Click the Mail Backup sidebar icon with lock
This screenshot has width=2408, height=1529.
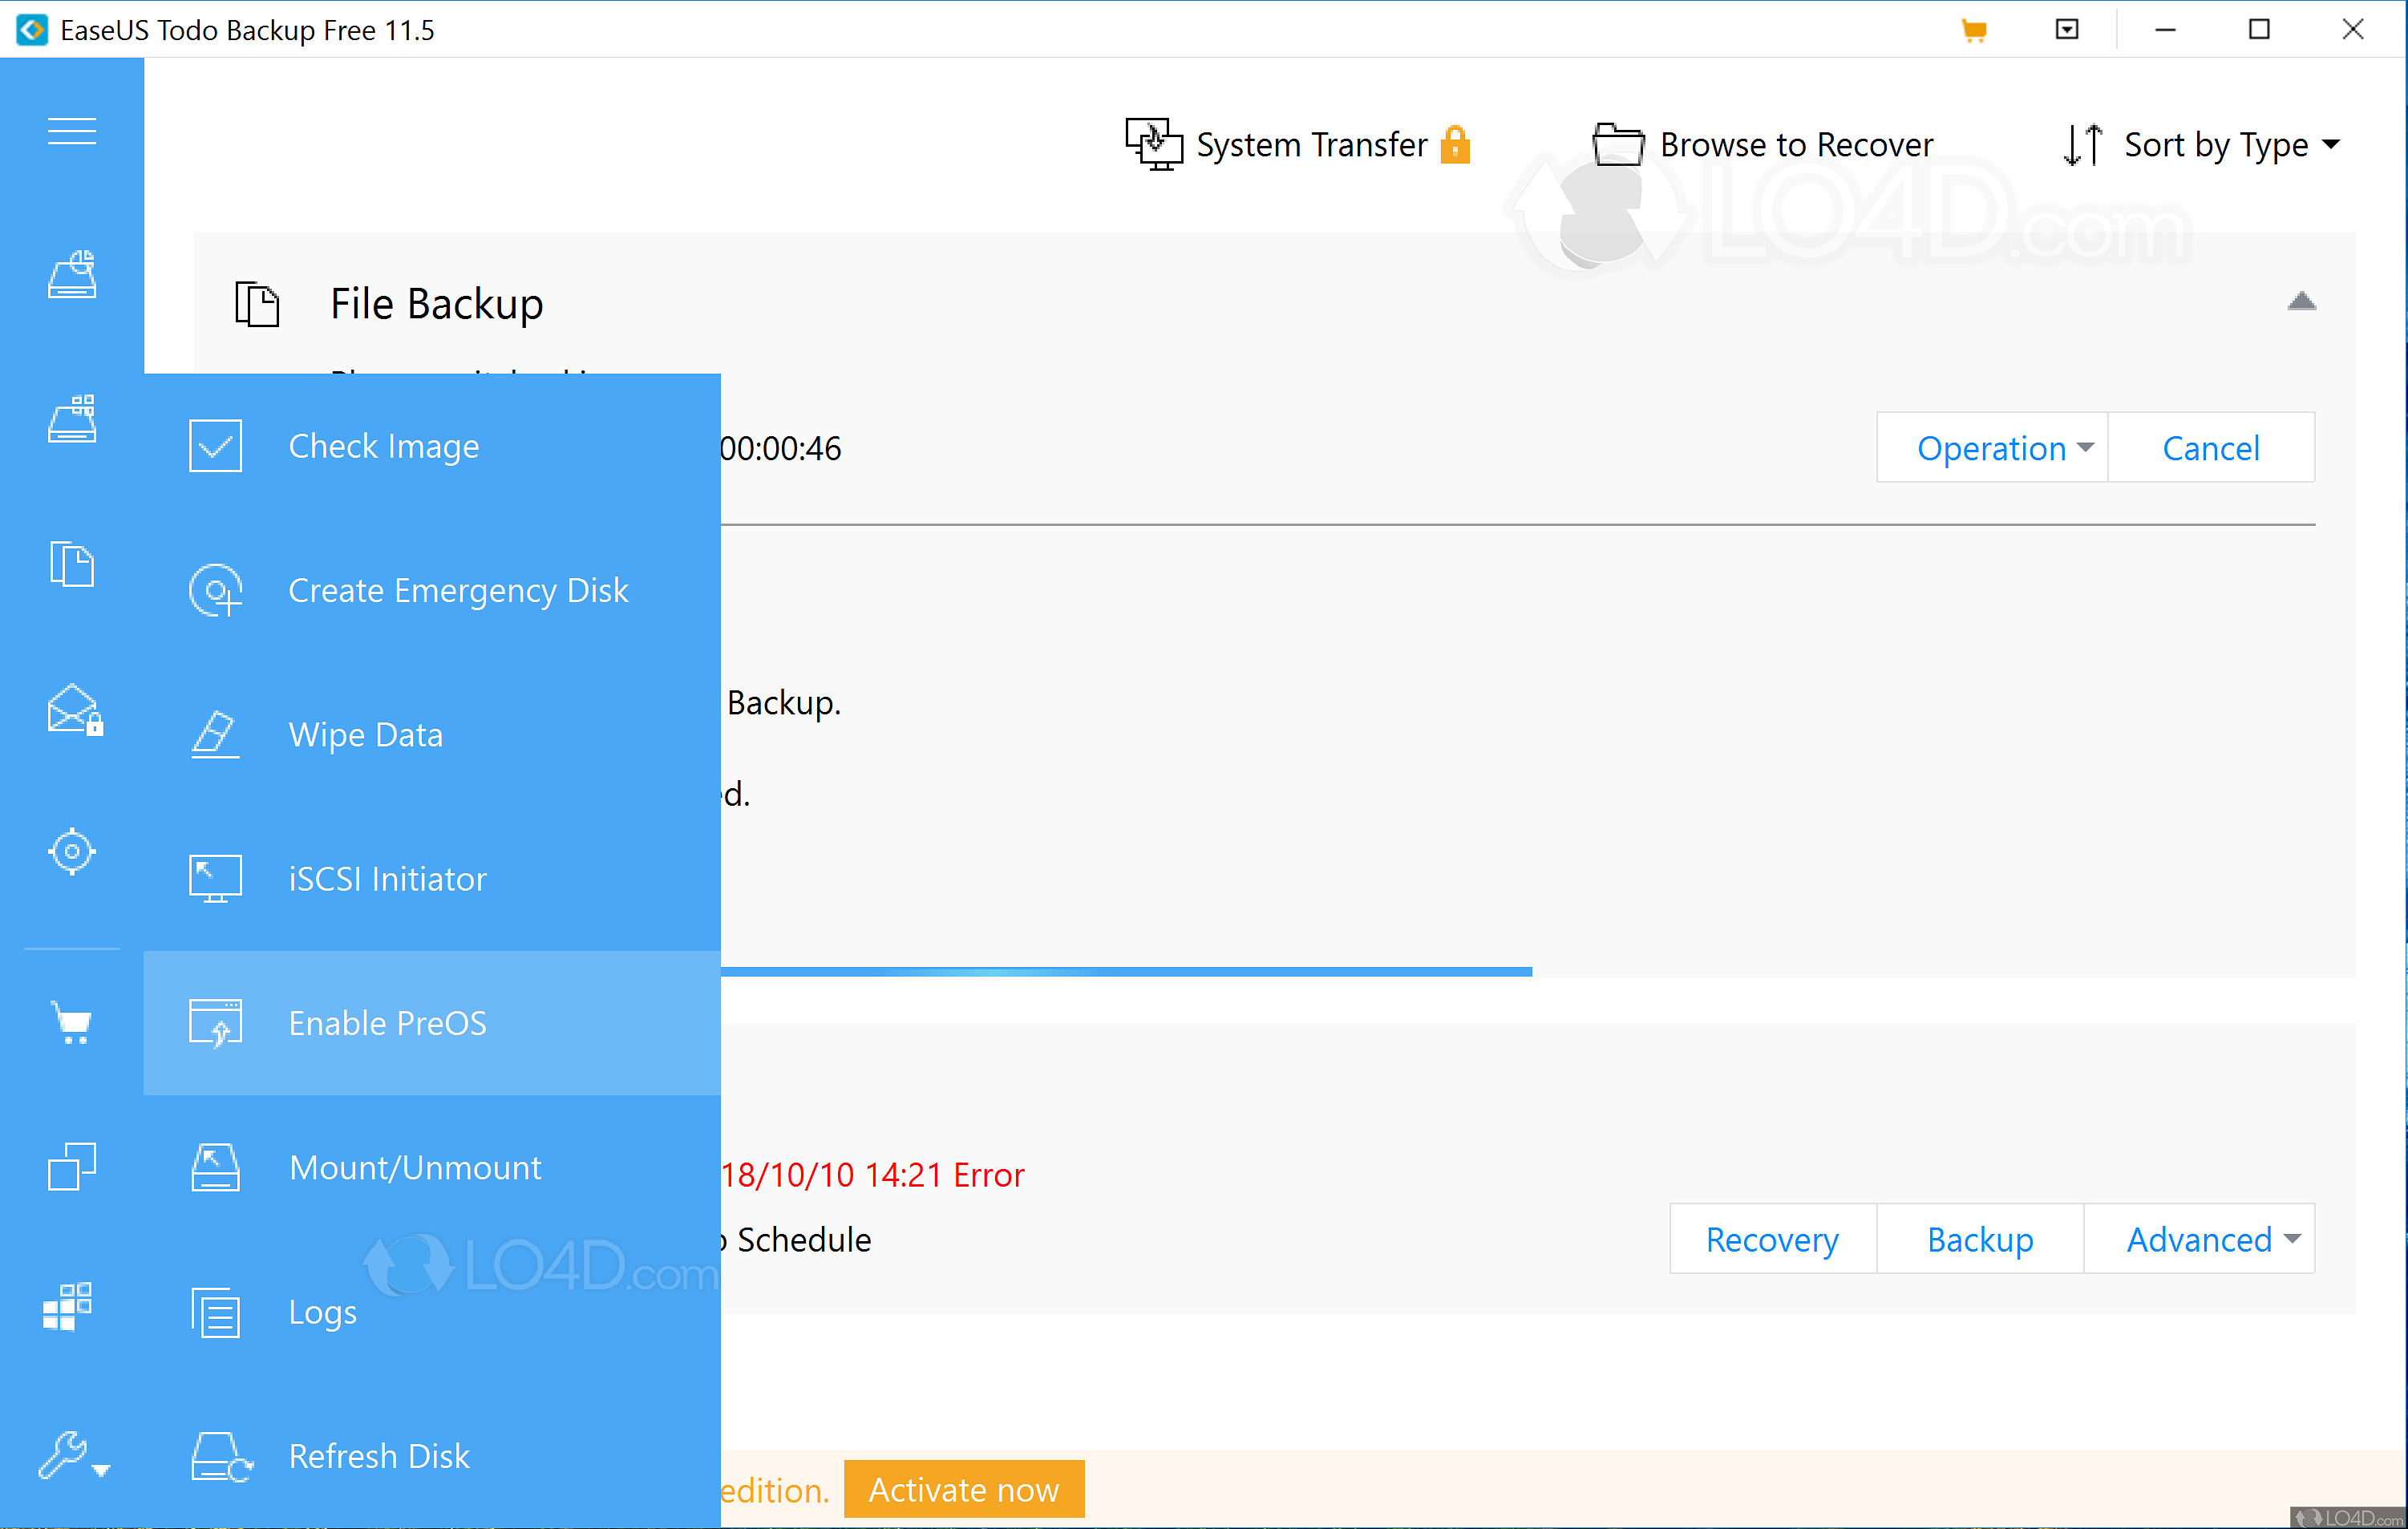tap(74, 709)
